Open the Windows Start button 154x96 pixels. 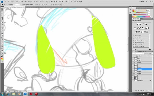pos(3,94)
